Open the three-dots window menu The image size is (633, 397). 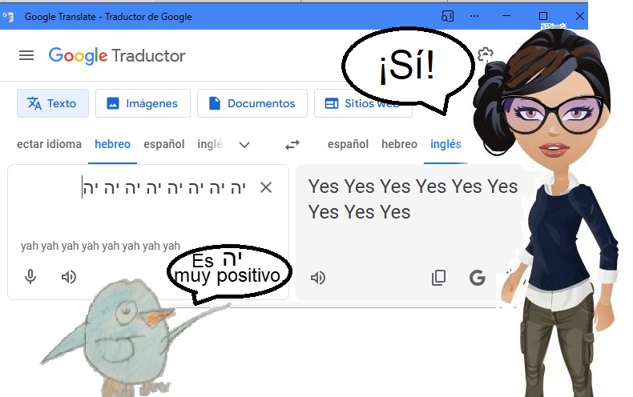coord(474,16)
